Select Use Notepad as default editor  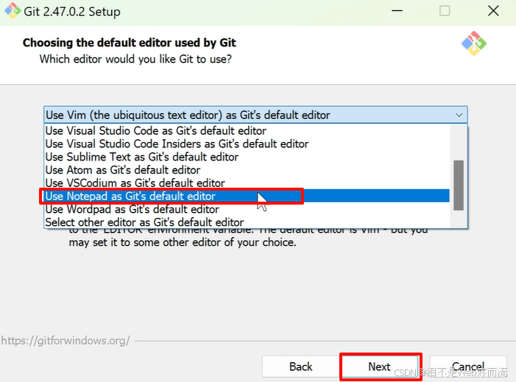point(247,196)
